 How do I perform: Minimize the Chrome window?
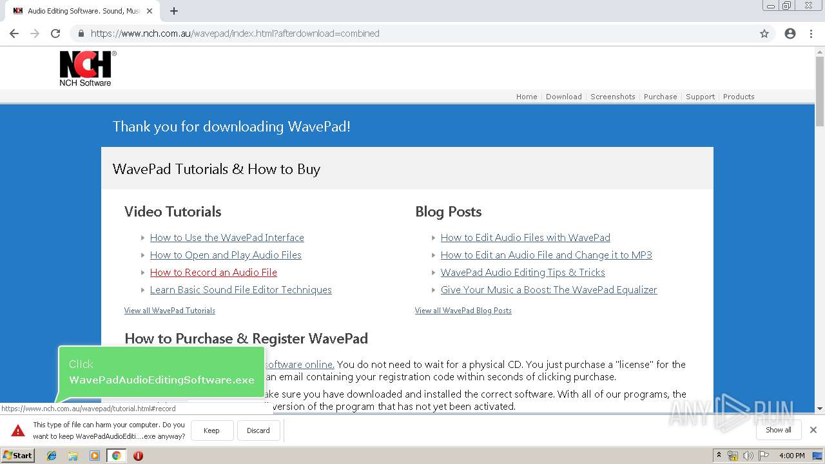[771, 6]
